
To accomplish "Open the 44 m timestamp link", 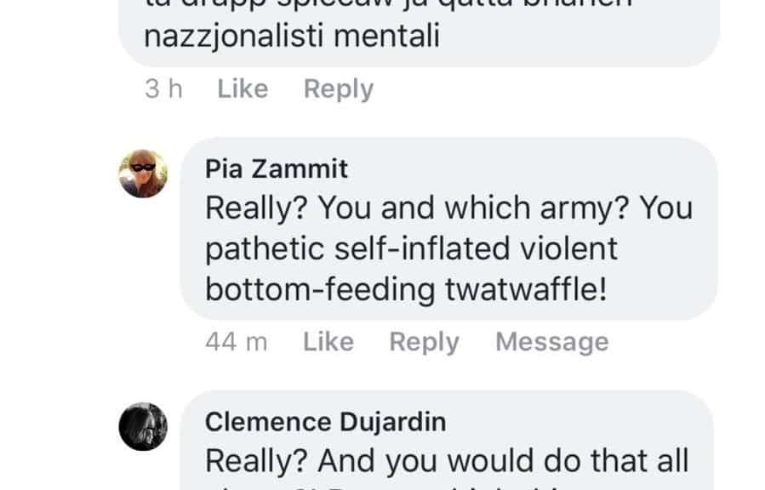I will [236, 342].
